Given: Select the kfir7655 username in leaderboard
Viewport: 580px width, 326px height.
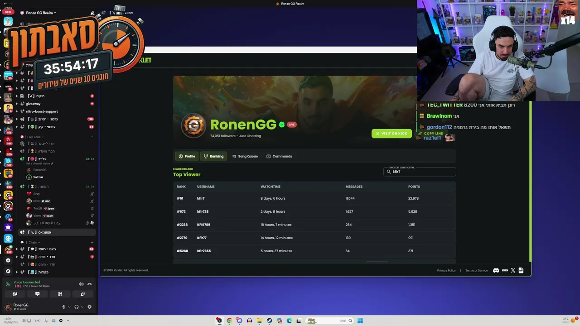Looking at the screenshot, I should tap(204, 251).
